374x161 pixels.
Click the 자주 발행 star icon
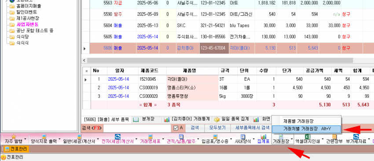[x=14, y=137]
